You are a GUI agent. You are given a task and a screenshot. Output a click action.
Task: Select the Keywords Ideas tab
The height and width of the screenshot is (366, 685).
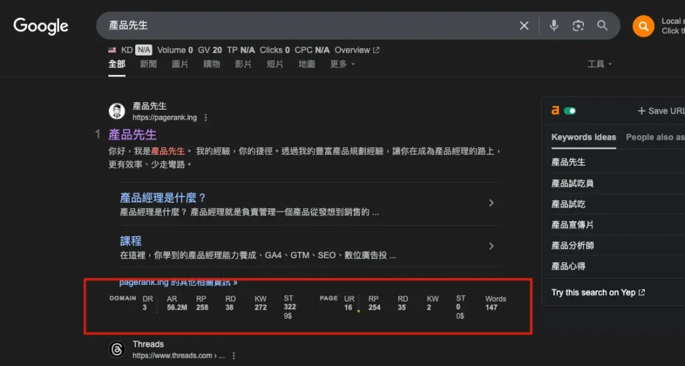point(583,137)
